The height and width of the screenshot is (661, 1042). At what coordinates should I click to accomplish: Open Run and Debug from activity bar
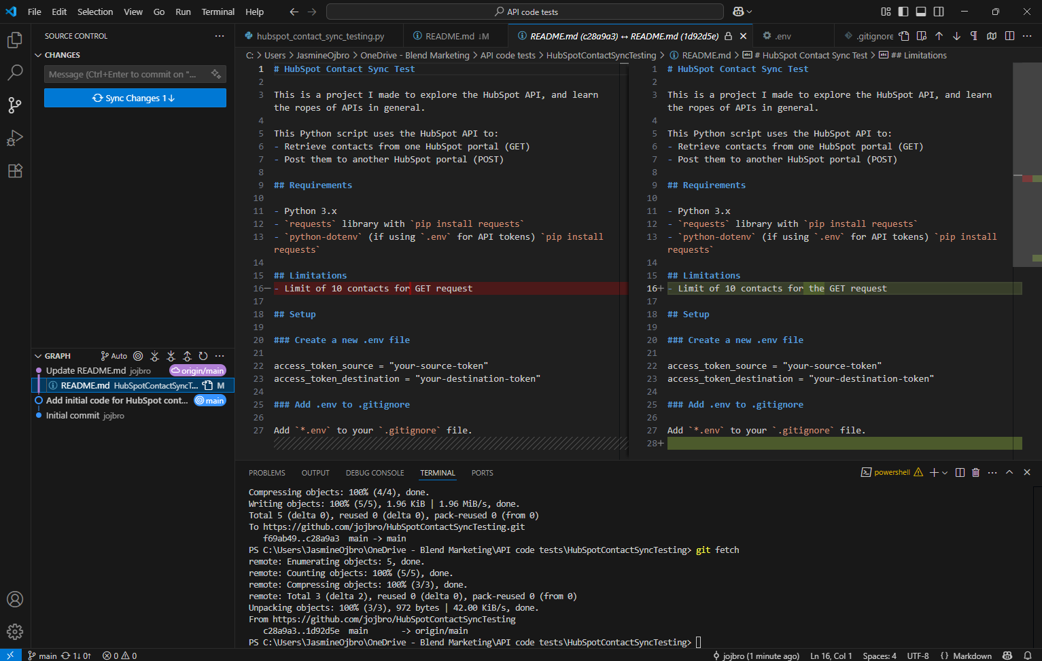click(14, 138)
